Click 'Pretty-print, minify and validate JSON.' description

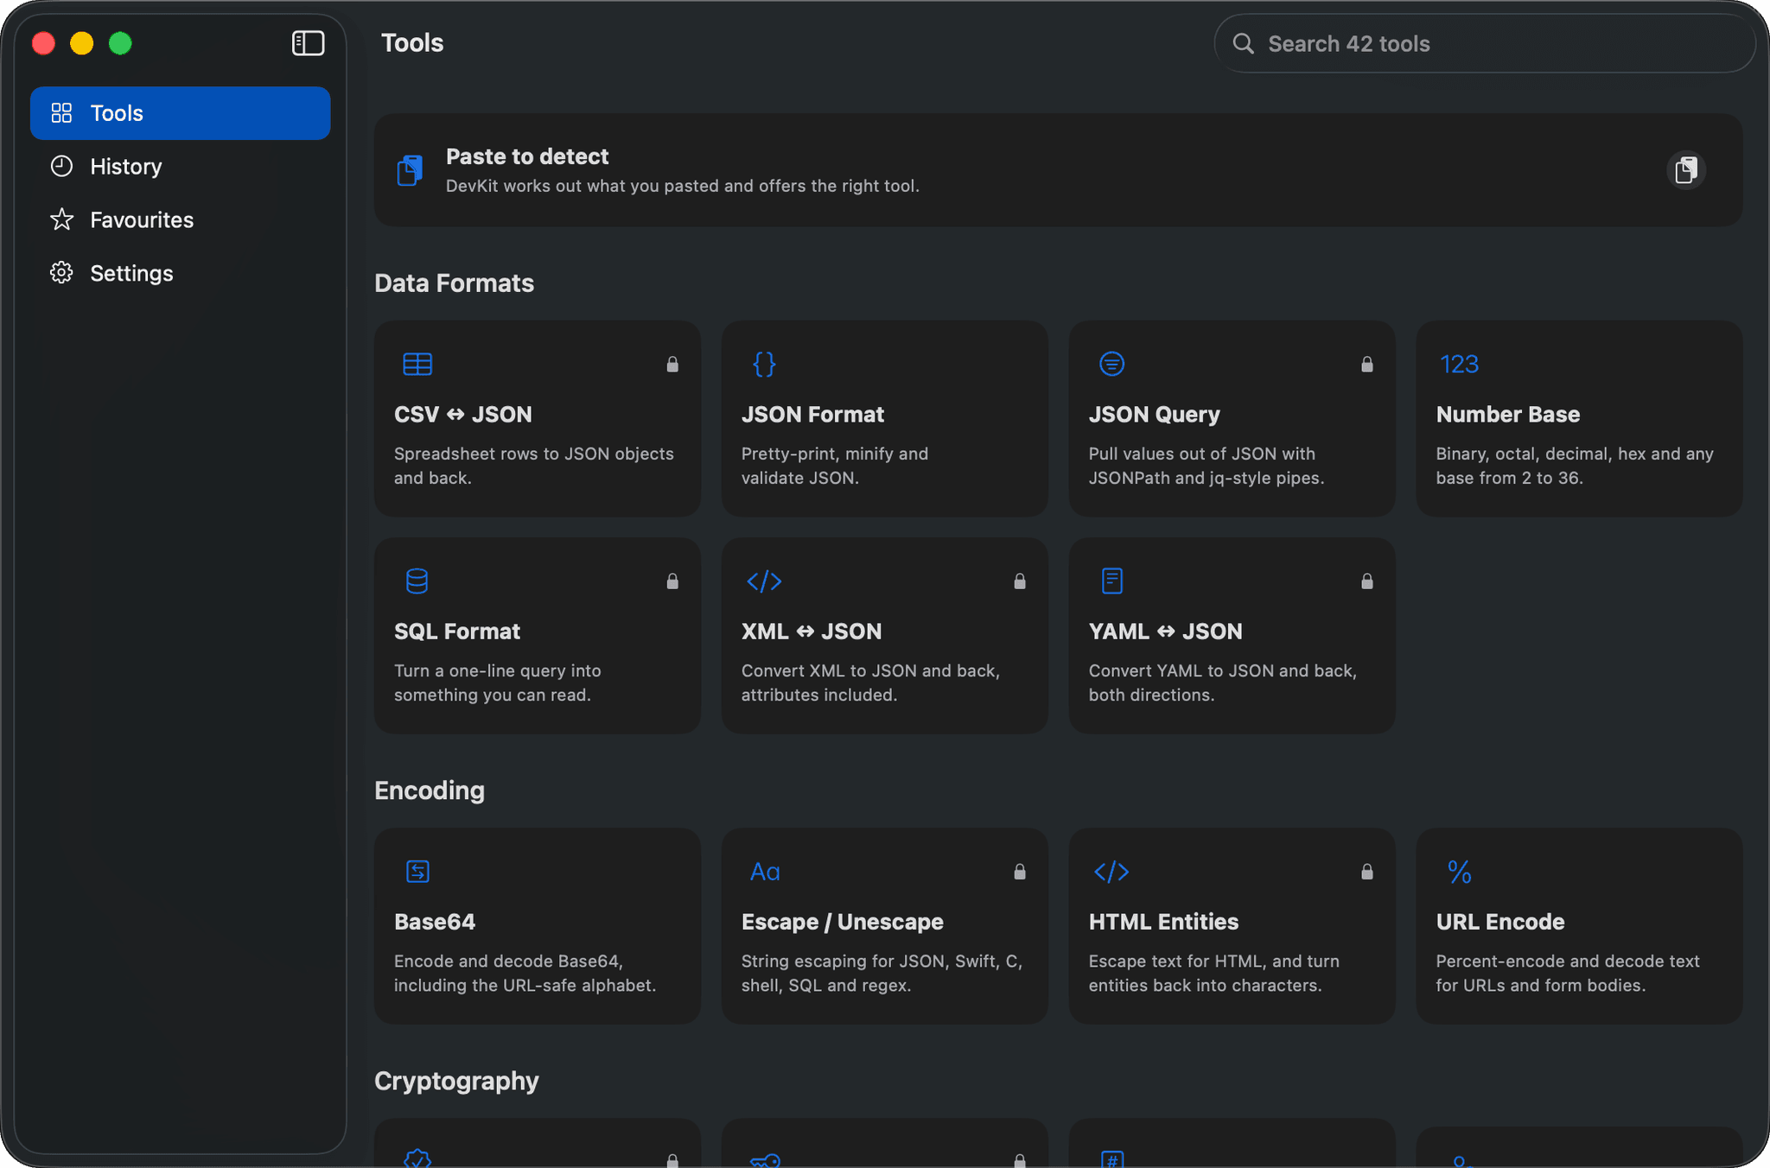(x=835, y=466)
